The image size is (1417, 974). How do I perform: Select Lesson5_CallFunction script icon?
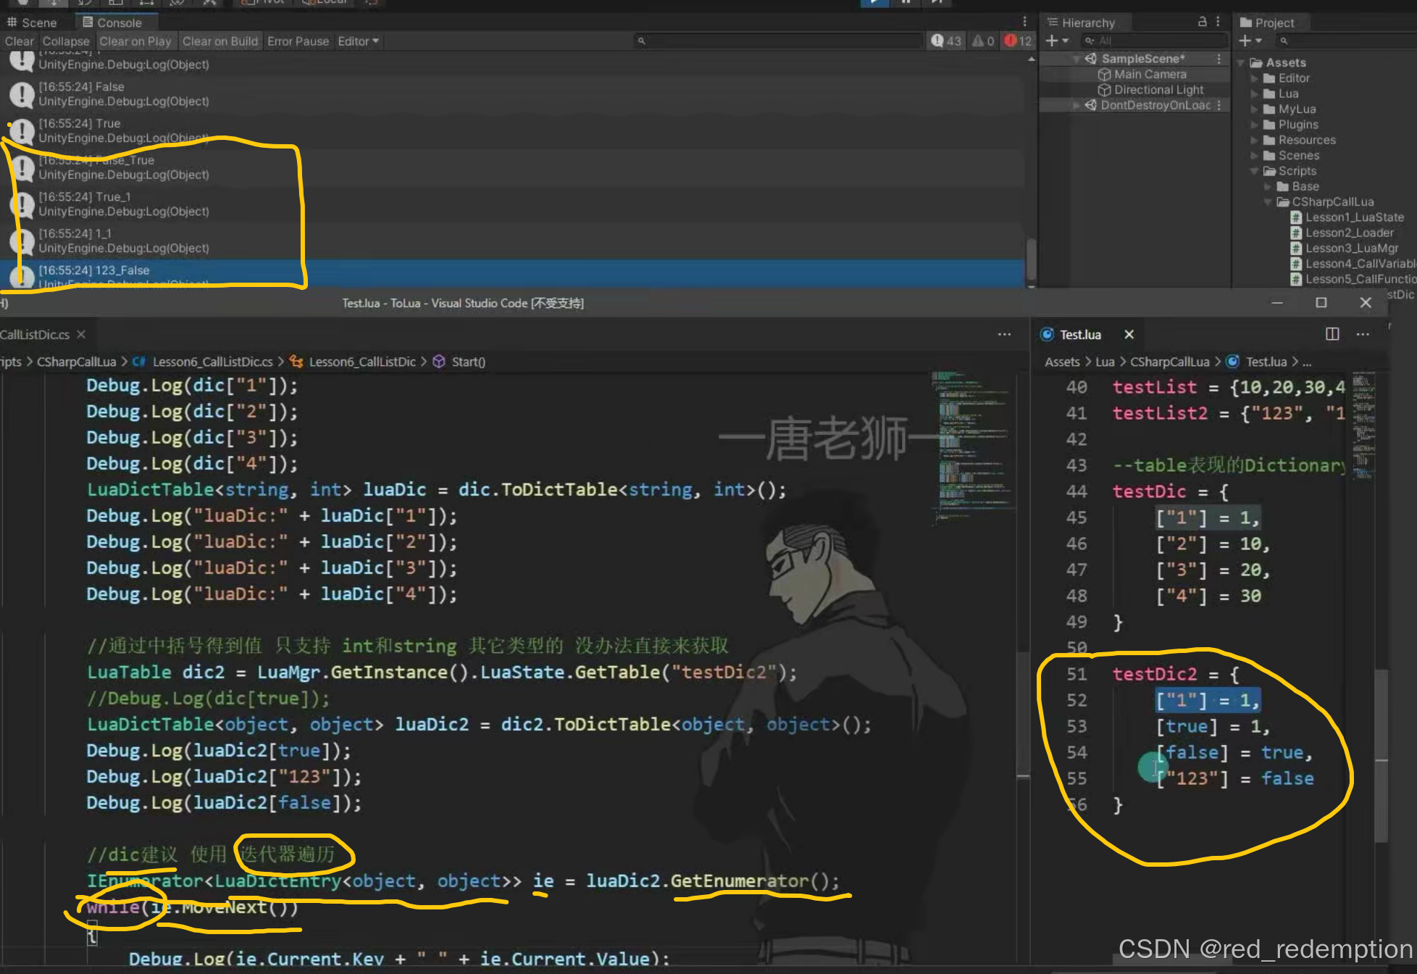click(1297, 279)
